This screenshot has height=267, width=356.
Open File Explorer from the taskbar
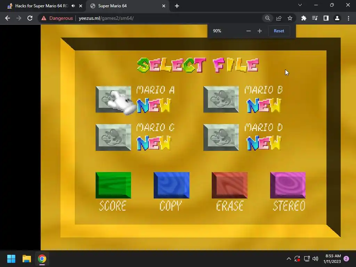click(26, 259)
